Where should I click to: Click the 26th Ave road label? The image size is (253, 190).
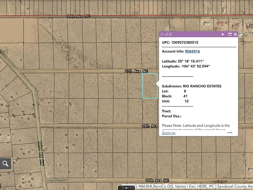tap(150, 126)
